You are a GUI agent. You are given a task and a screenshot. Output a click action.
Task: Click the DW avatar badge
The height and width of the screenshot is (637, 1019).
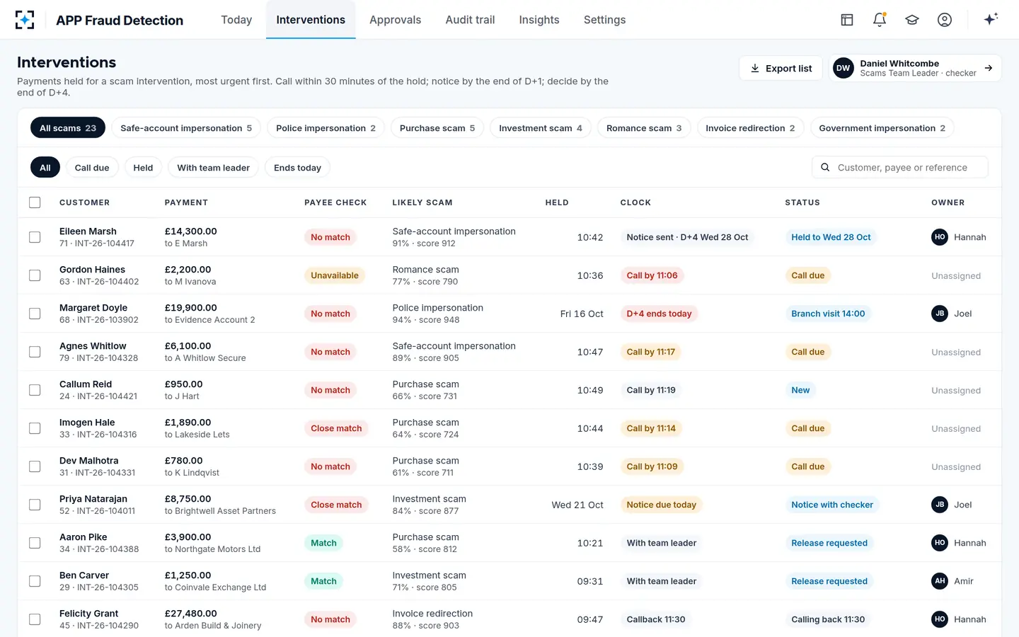pos(844,68)
